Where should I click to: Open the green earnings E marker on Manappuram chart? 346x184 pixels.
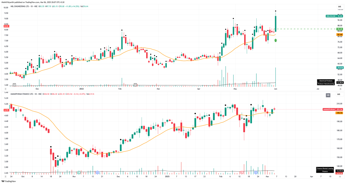(78, 172)
